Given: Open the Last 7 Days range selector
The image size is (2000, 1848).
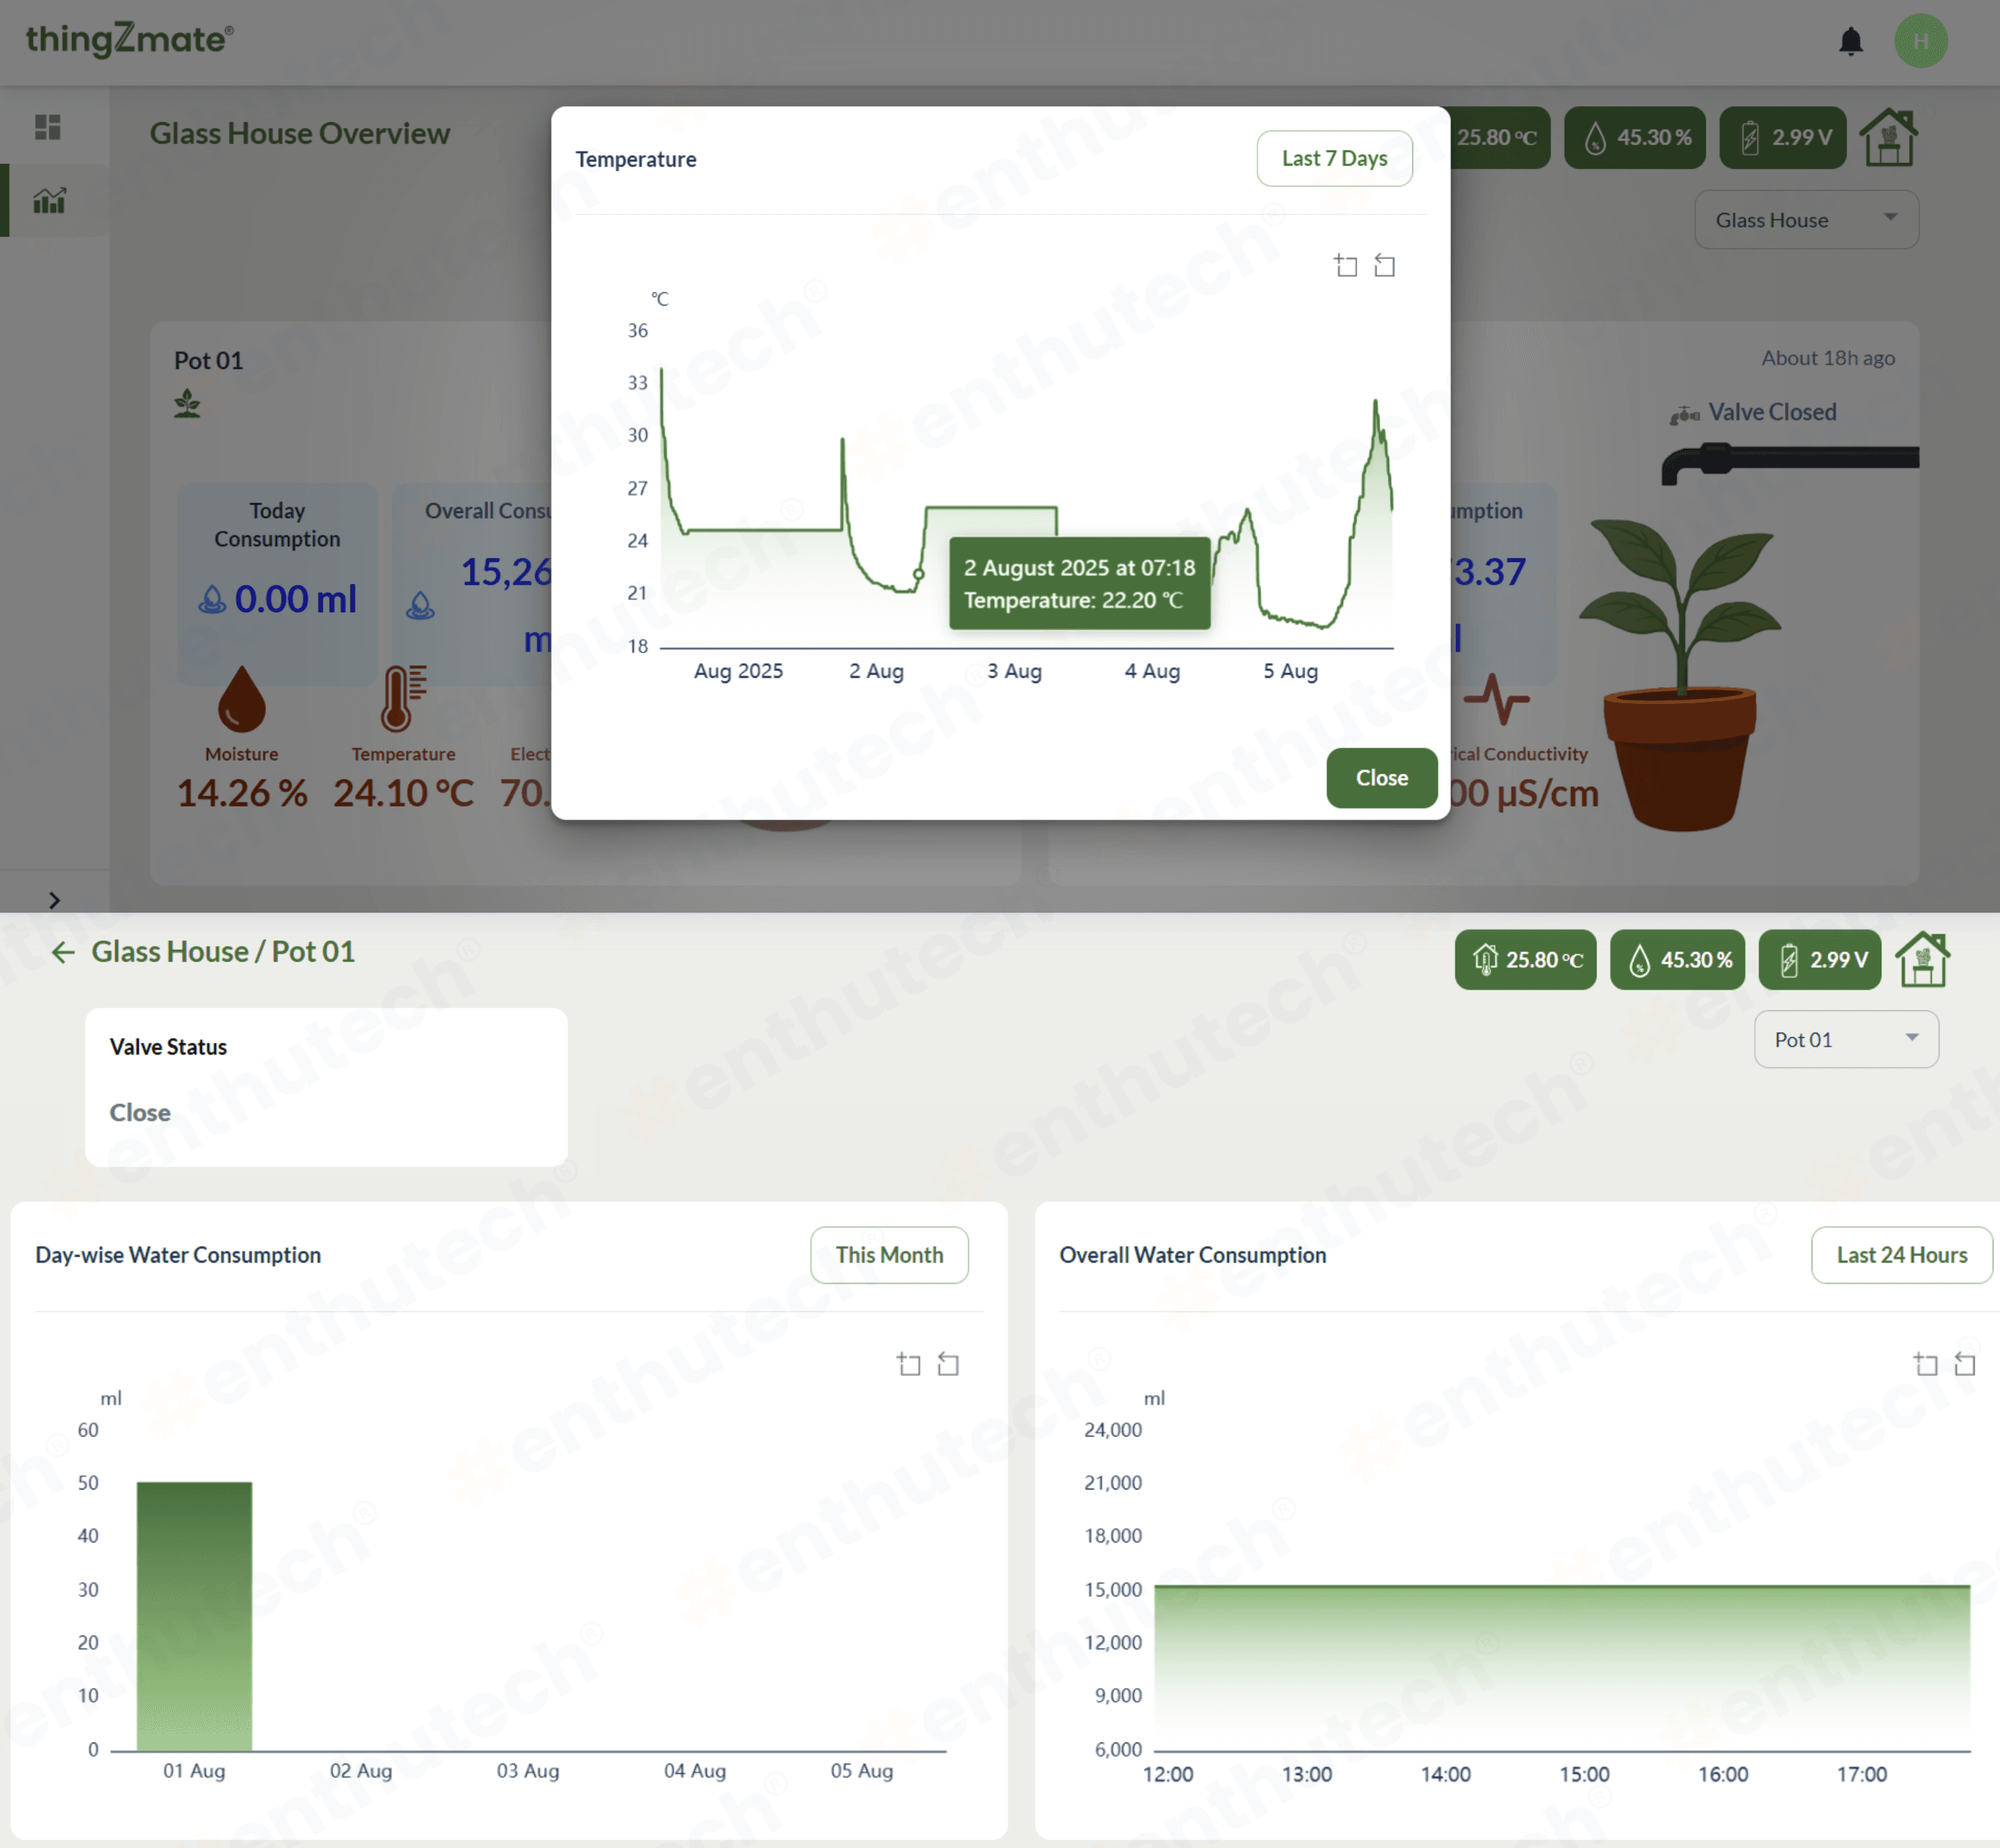Looking at the screenshot, I should pyautogui.click(x=1334, y=158).
